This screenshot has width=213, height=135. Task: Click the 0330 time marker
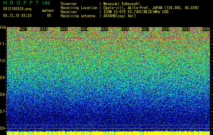pyautogui.click(x=206, y=29)
